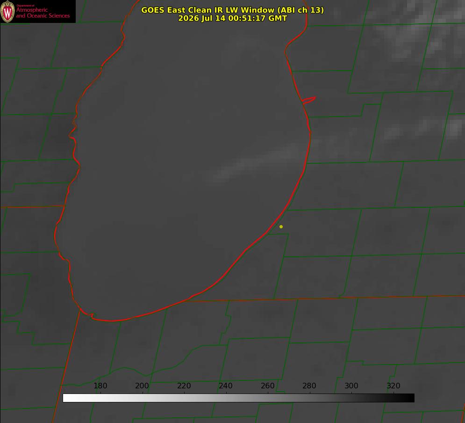
Task: Click the 200 tick label on colorbar
Action: click(142, 386)
